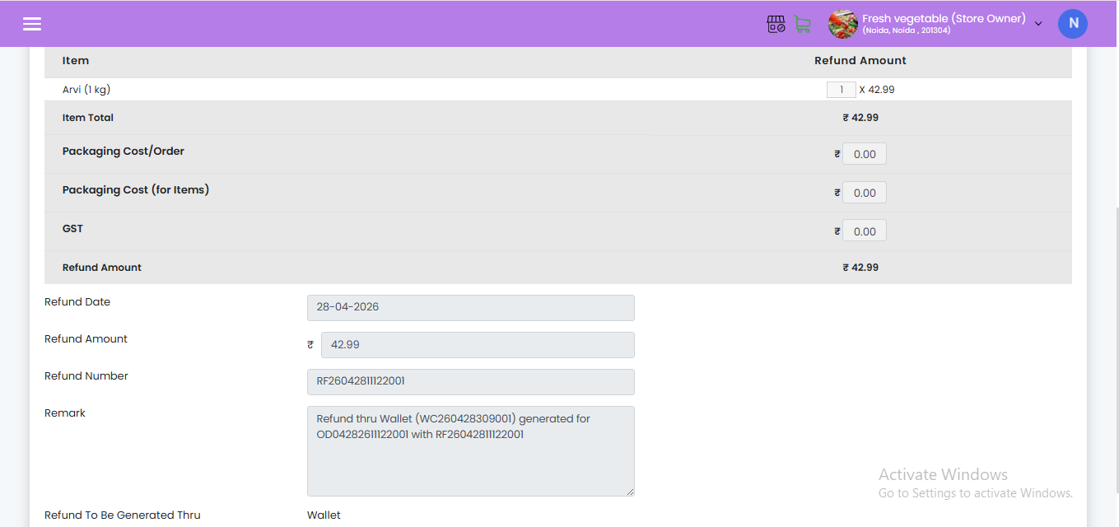
Task: Click the Item Total ₹ 42.99 value
Action: (860, 118)
